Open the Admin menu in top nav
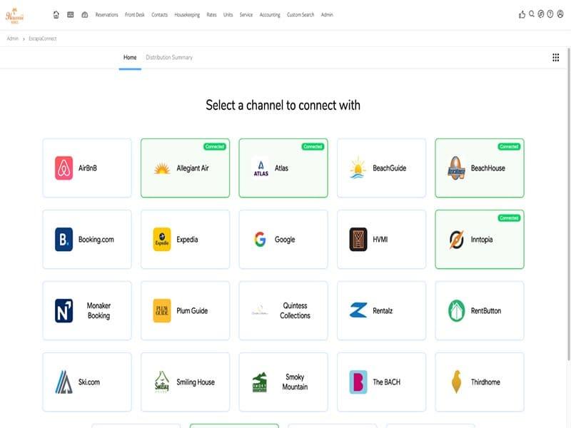 coord(327,15)
